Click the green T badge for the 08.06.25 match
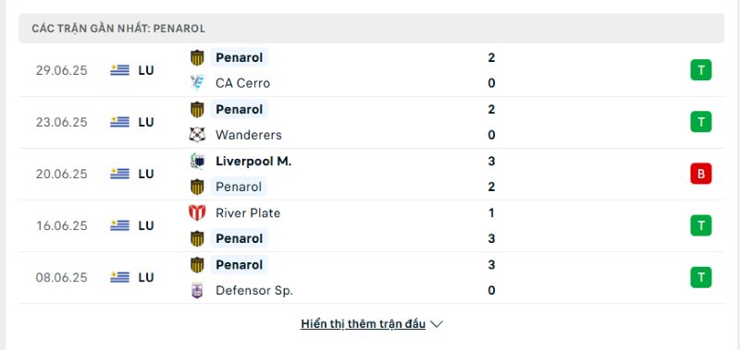Viewport: 740px width, 350px height. click(x=701, y=277)
